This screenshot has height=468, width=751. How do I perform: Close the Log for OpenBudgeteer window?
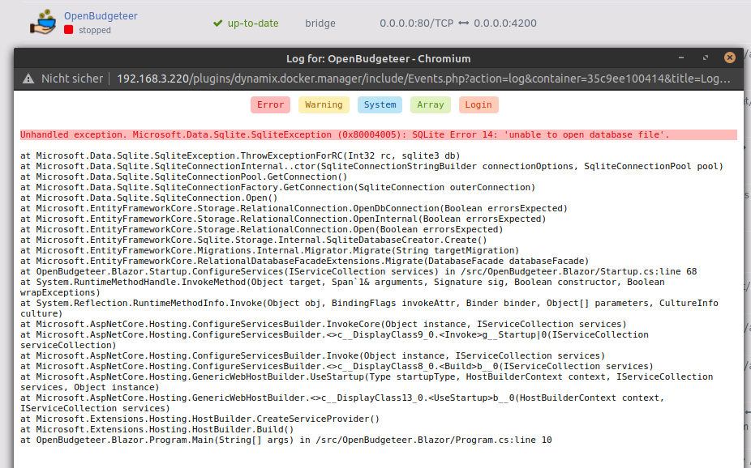tap(729, 57)
